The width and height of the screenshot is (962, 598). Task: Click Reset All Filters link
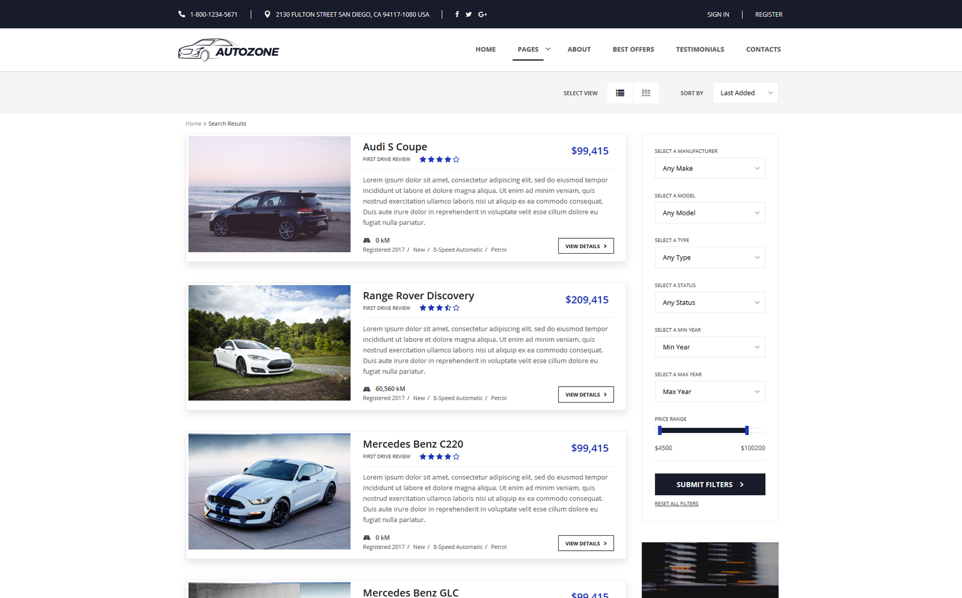pyautogui.click(x=676, y=503)
